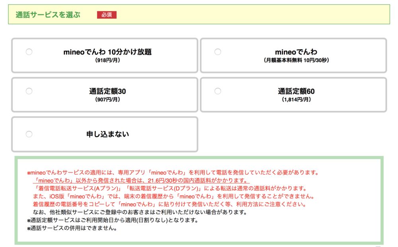Click the 必須 red badge
Screen dimensions: 398x247
click(107, 15)
